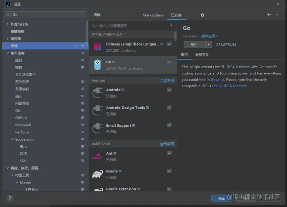Click 全部禁用 for Build Tools group
The height and width of the screenshot is (207, 287).
click(167, 144)
